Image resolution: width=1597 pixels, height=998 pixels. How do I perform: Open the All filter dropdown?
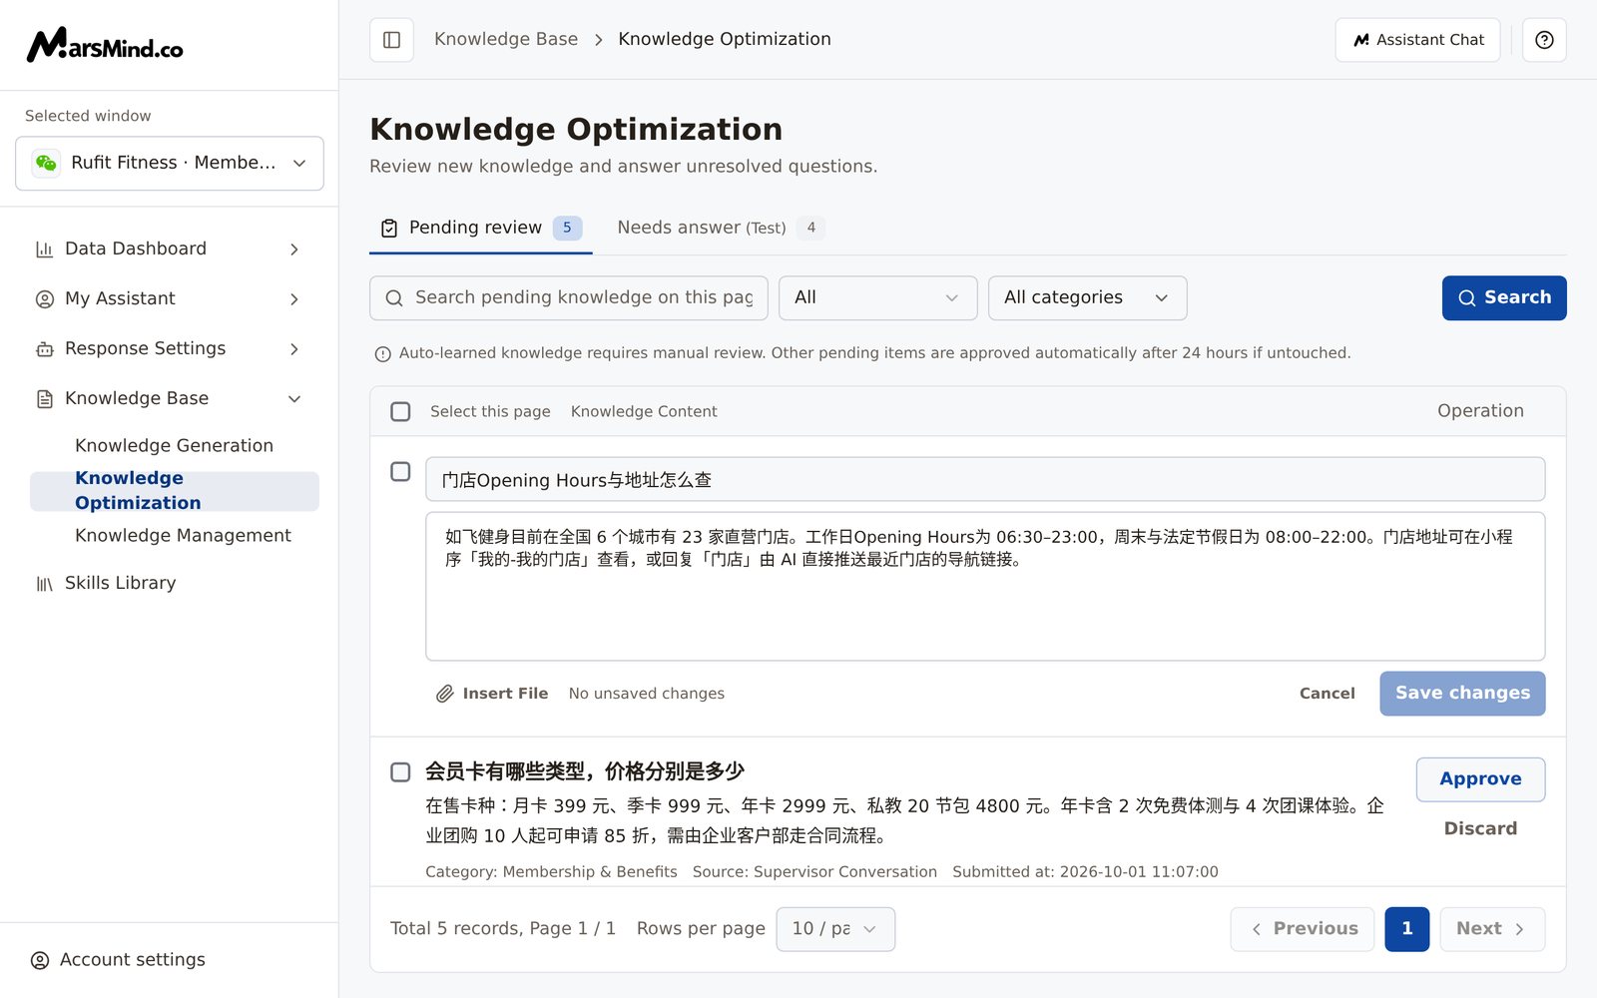point(877,298)
